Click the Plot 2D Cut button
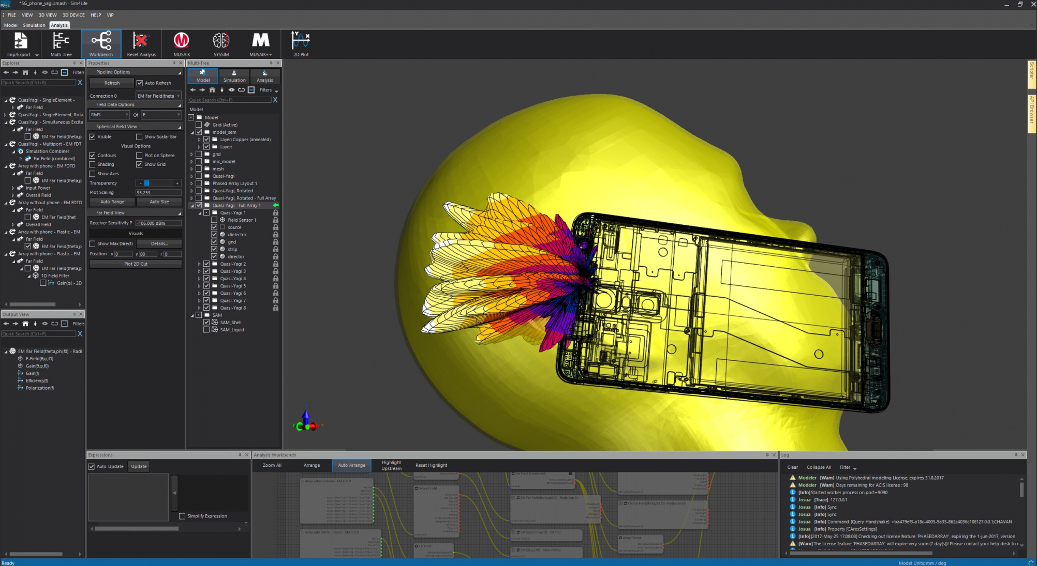1037x566 pixels. pyautogui.click(x=136, y=264)
